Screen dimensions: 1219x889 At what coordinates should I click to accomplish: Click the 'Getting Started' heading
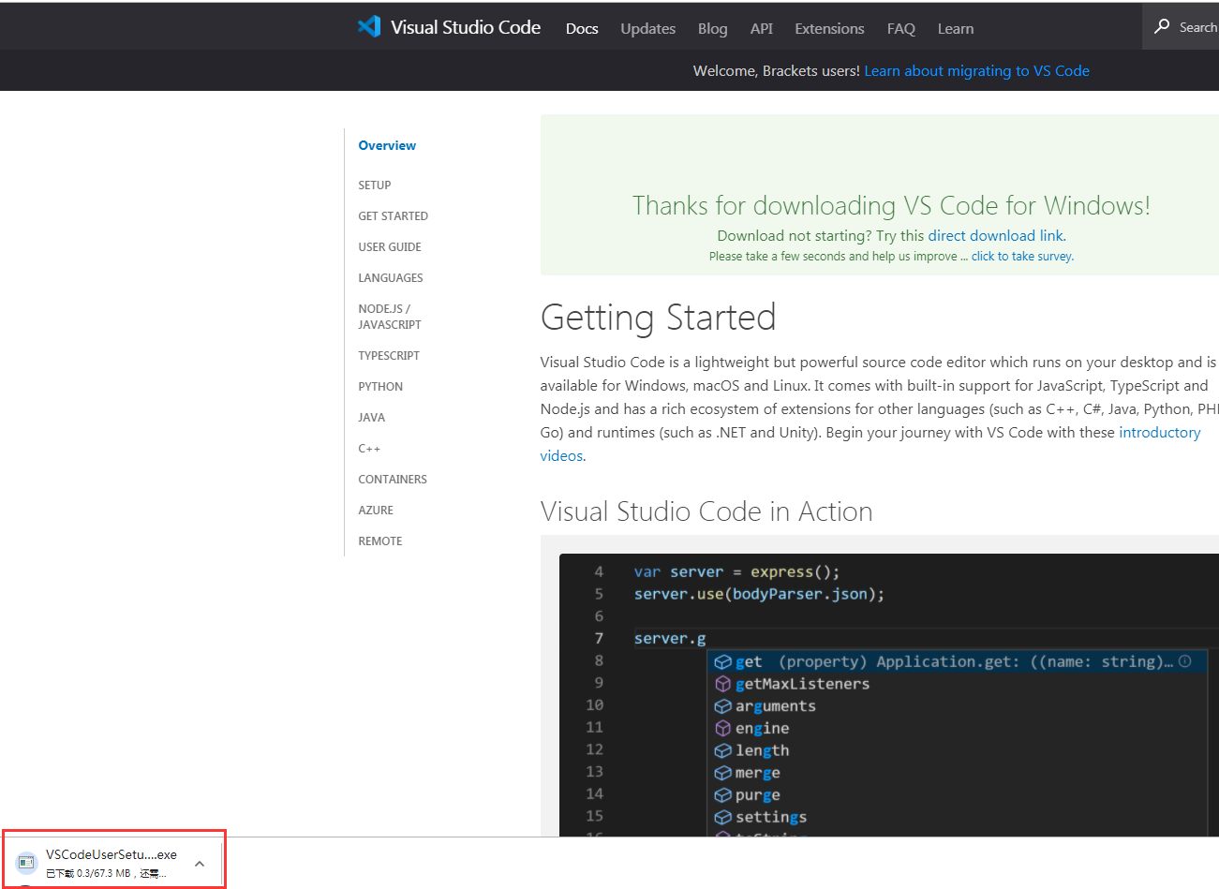click(x=658, y=318)
